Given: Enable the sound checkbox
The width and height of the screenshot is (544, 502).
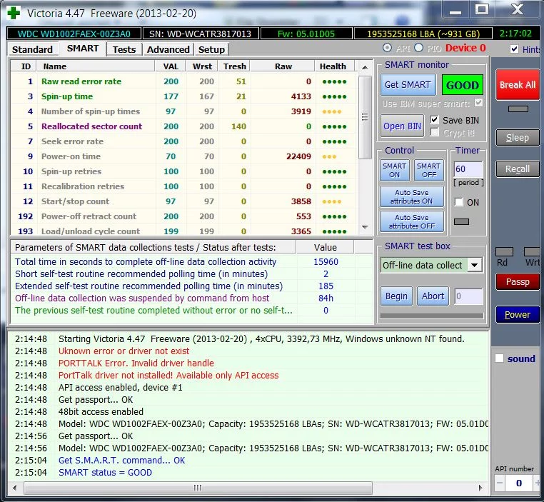Looking at the screenshot, I should (x=500, y=358).
